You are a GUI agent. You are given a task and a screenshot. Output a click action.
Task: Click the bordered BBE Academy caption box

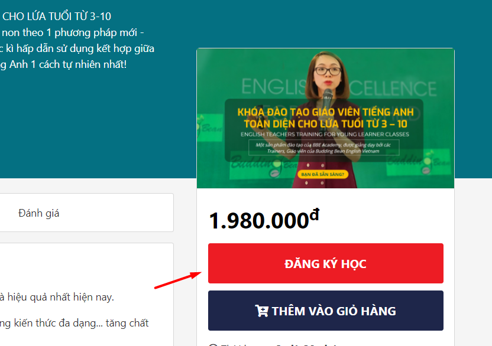tap(324, 148)
